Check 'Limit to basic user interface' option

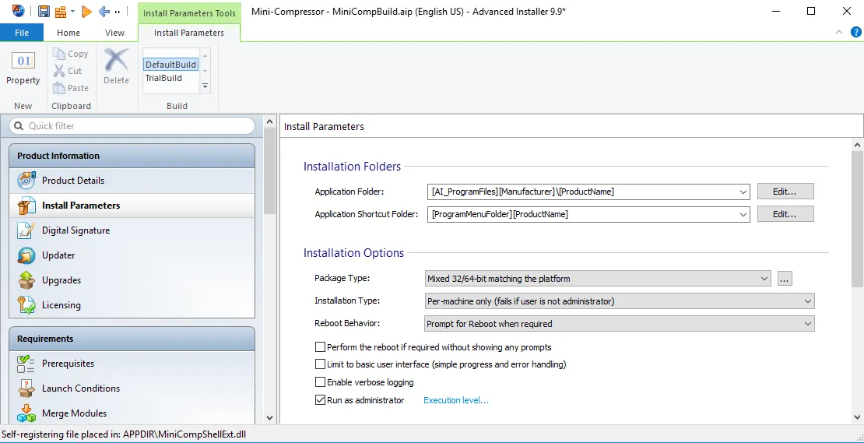point(320,364)
